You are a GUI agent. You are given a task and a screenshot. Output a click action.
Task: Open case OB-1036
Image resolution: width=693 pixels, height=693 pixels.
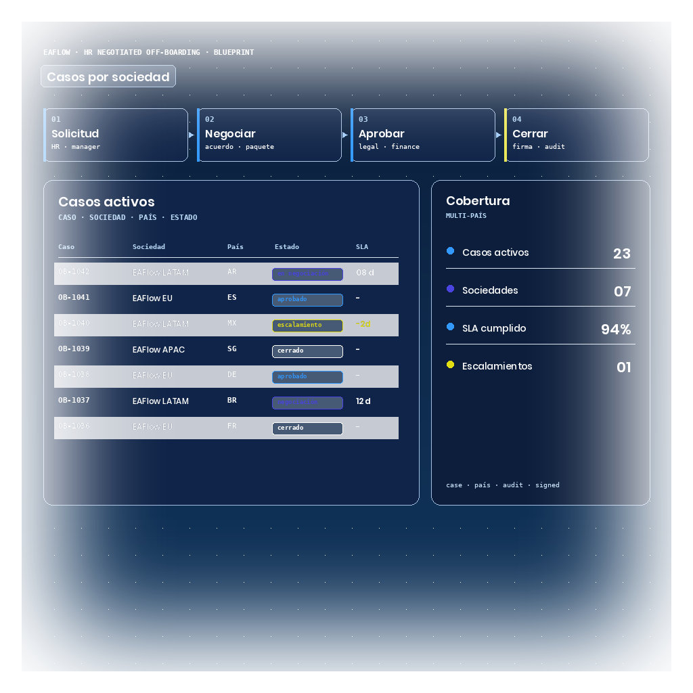click(x=226, y=428)
